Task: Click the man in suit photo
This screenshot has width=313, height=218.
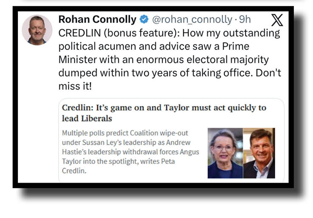Action: (259, 153)
